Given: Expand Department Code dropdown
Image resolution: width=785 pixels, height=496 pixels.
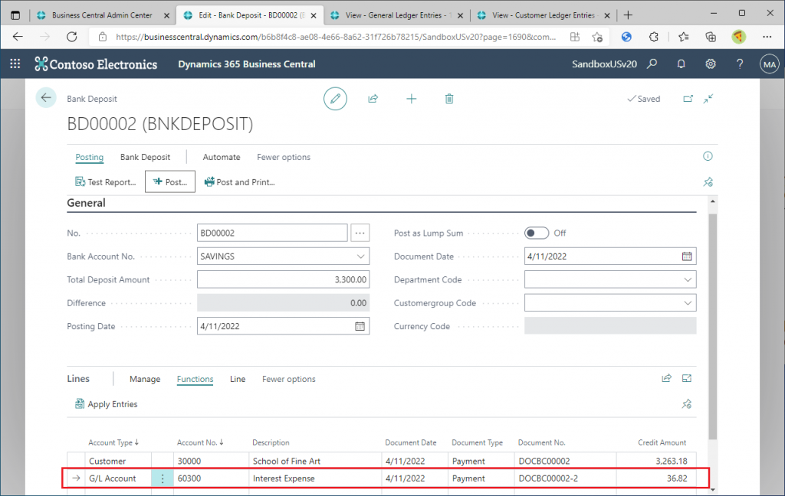Looking at the screenshot, I should tap(688, 279).
